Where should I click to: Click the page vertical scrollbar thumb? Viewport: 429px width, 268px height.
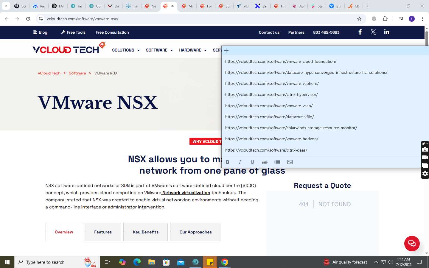click(x=427, y=39)
